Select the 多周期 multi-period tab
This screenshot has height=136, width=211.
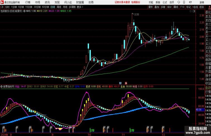tap(72, 7)
